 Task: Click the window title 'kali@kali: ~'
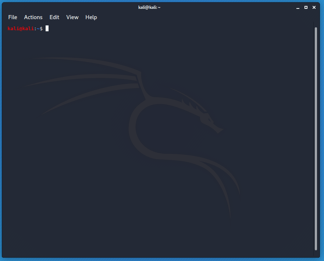tap(150, 7)
